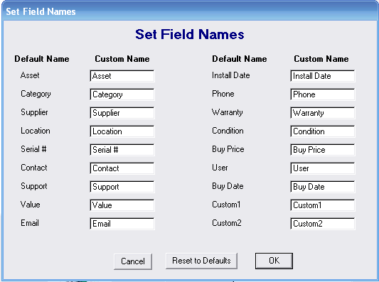This screenshot has width=379, height=282.
Task: Select the Condition custom name box
Action: pyautogui.click(x=323, y=131)
